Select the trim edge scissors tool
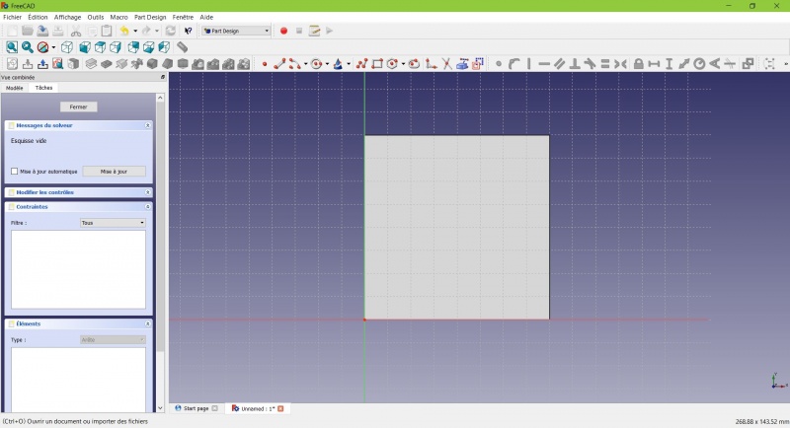This screenshot has height=428, width=790. [x=446, y=64]
